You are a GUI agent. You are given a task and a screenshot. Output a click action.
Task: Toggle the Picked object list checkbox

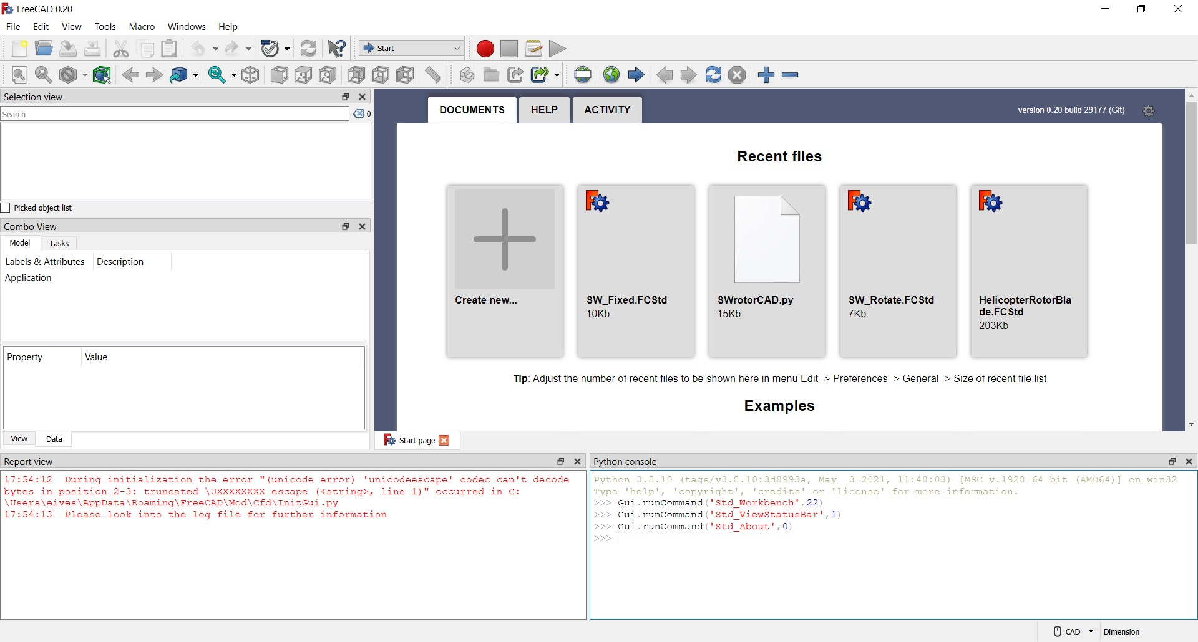point(6,208)
